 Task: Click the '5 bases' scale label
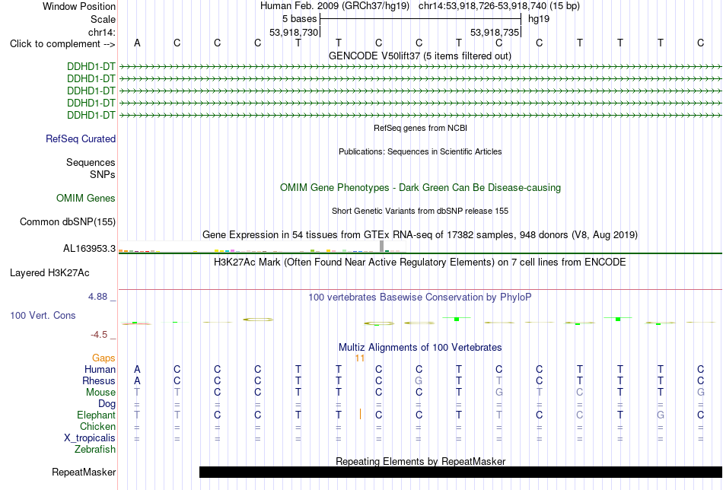(299, 19)
